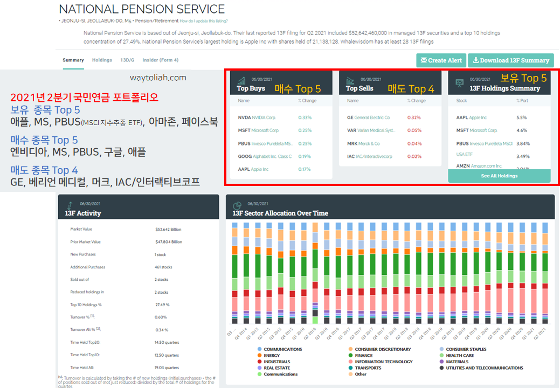
Task: Click NVDA '0.33%' change value
Action: 305,117
